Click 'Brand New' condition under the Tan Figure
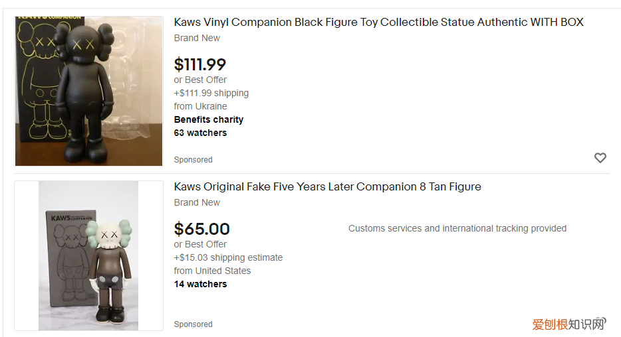The width and height of the screenshot is (621, 337). [x=197, y=202]
